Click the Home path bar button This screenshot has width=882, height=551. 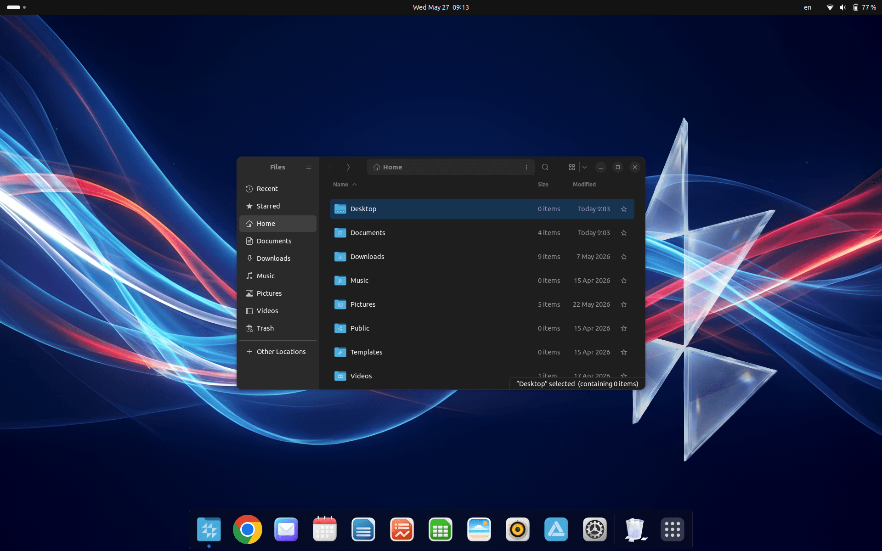[x=388, y=167]
